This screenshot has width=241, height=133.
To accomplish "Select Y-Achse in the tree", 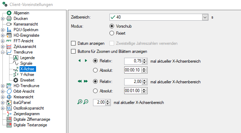I will click(27, 75).
